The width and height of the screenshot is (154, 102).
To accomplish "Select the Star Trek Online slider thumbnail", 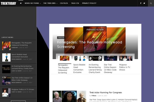I will (x=110, y=58).
